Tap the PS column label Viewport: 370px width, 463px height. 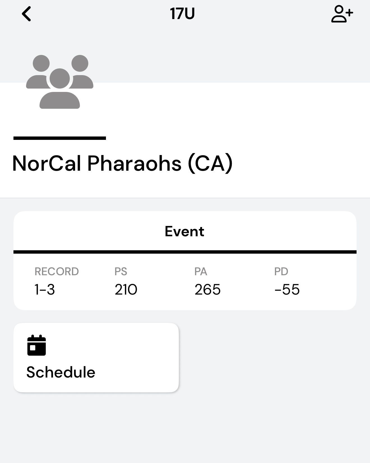(121, 271)
